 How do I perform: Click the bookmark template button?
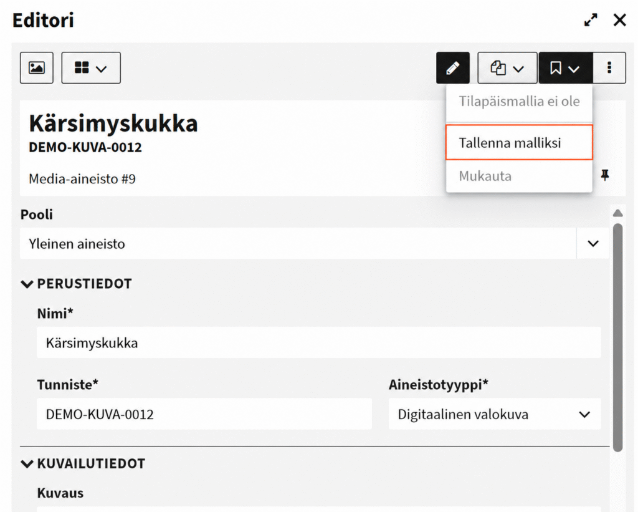click(566, 67)
